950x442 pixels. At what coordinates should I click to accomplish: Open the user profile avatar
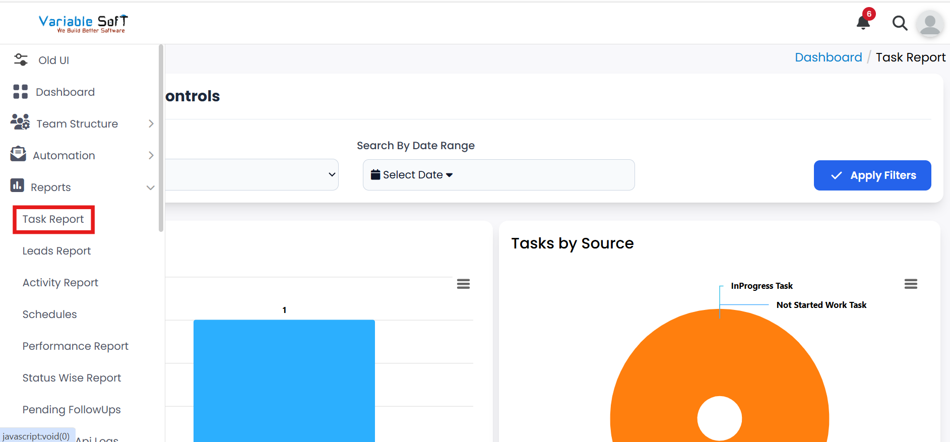click(930, 24)
